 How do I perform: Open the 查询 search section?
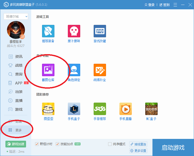[15, 74]
